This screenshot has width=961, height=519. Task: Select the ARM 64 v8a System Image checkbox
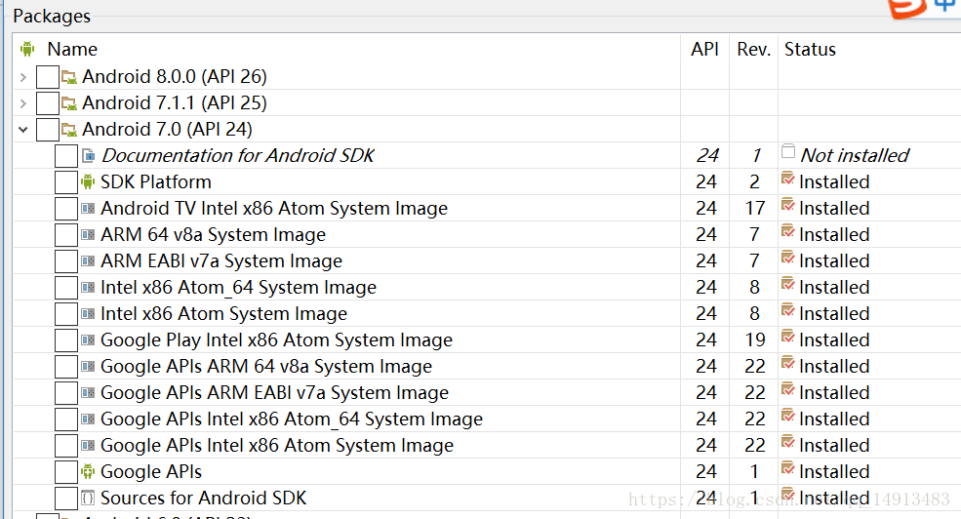[x=66, y=235]
